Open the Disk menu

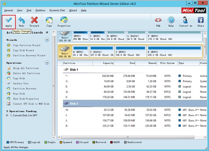click(29, 10)
